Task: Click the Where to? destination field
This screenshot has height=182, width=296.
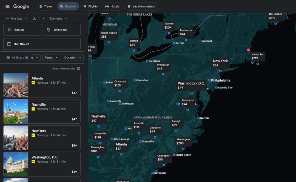Action: click(x=62, y=30)
